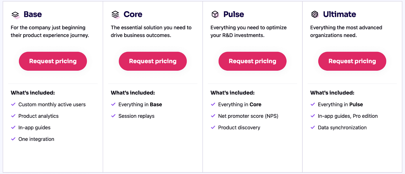Click 'Everything in Pulse' feature text

[x=340, y=104]
